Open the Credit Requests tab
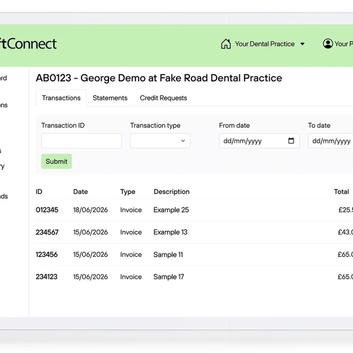Image resolution: width=353 pixels, height=353 pixels. pos(163,98)
